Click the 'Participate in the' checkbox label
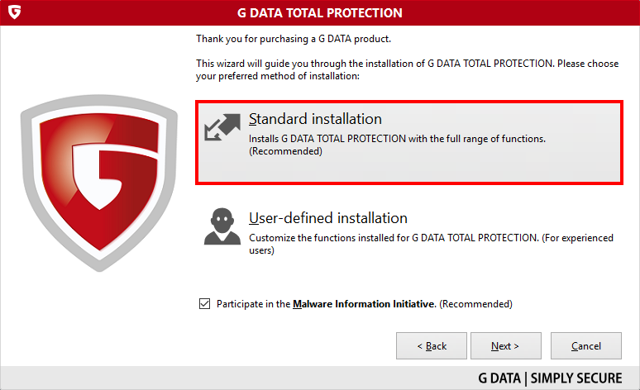The height and width of the screenshot is (390, 640). [253, 304]
